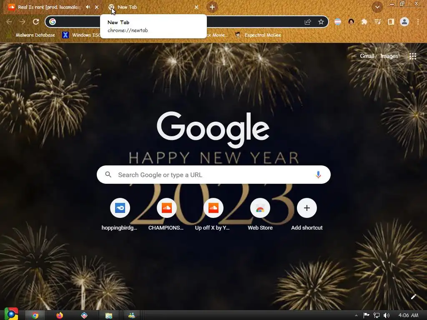Mute the SoundCloud tab via speaker icon
This screenshot has width=427, height=320.
(x=88, y=7)
